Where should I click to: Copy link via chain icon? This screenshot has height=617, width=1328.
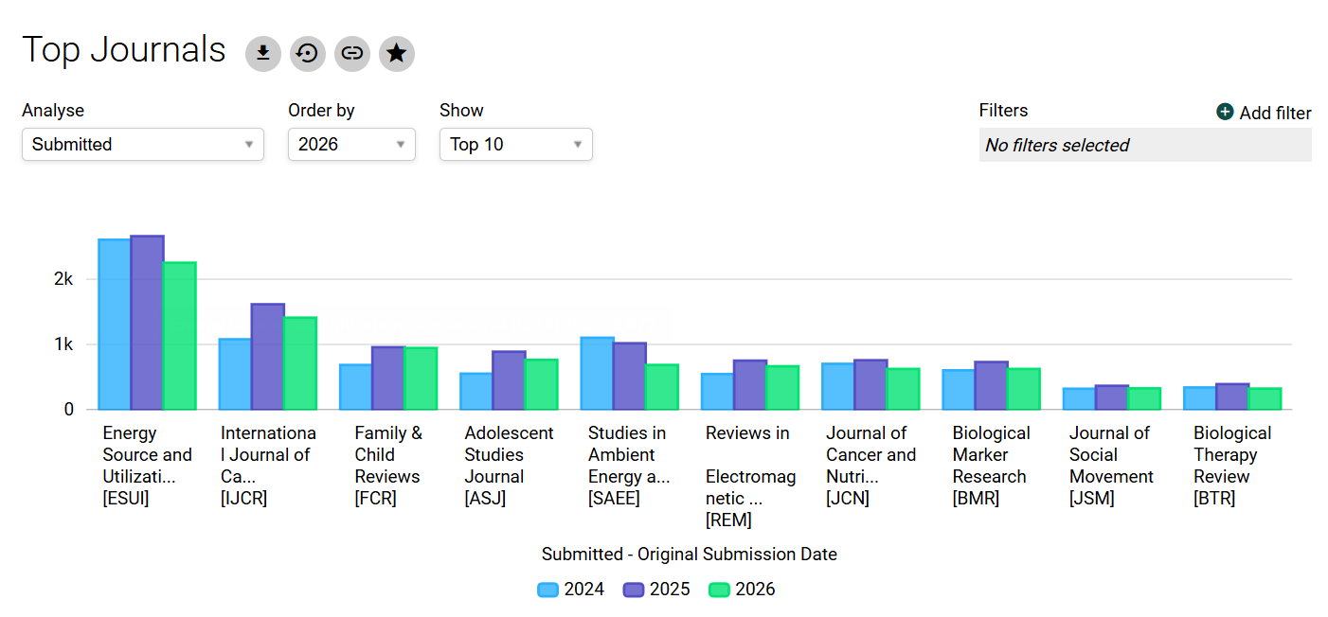click(352, 53)
